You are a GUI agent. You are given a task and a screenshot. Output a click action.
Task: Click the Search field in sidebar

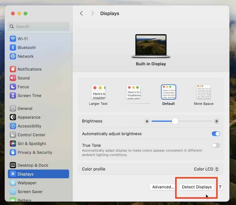pos(39,26)
